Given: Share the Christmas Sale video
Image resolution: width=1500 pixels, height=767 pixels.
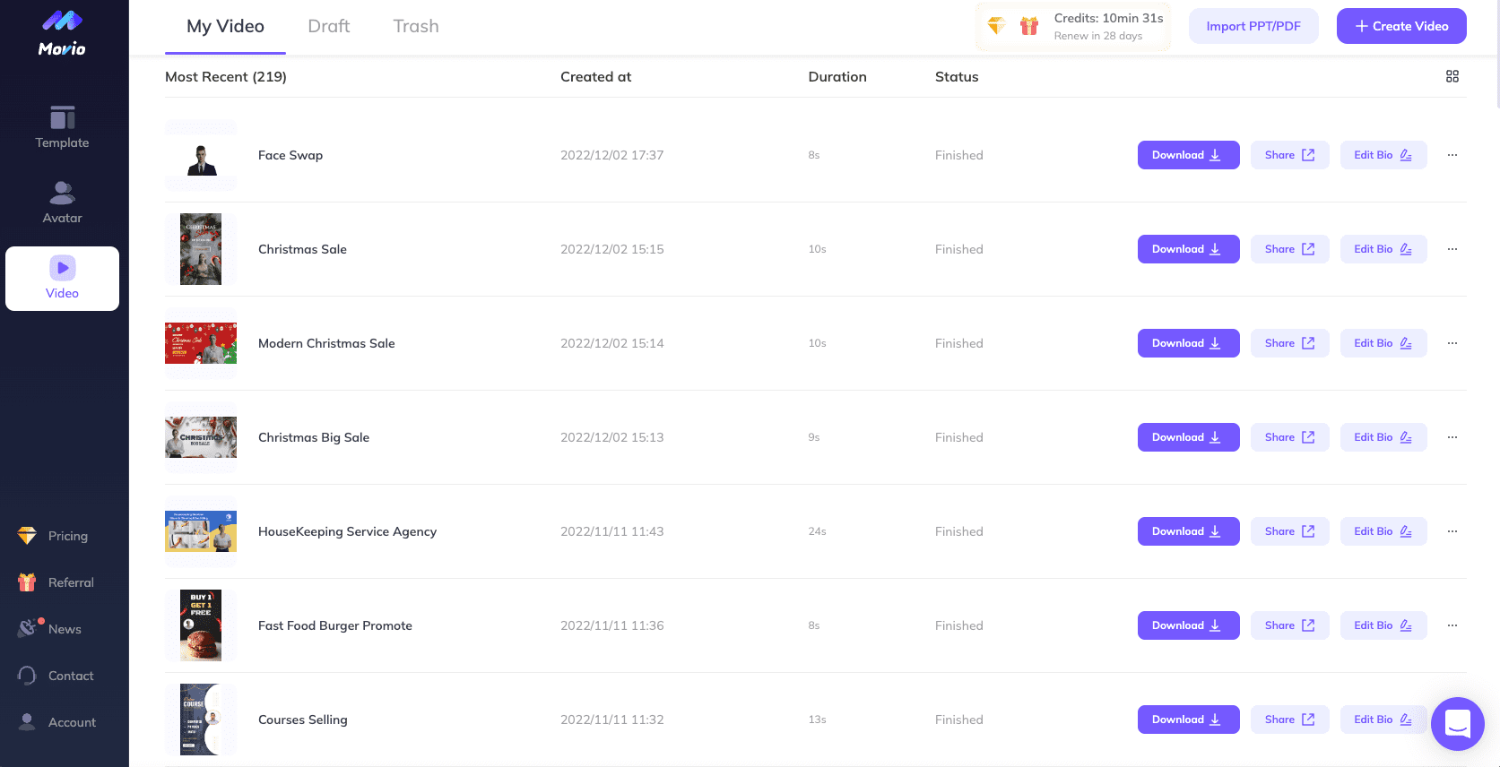Looking at the screenshot, I should tap(1289, 249).
